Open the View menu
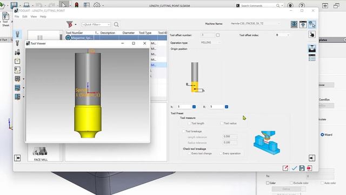 tap(34, 17)
